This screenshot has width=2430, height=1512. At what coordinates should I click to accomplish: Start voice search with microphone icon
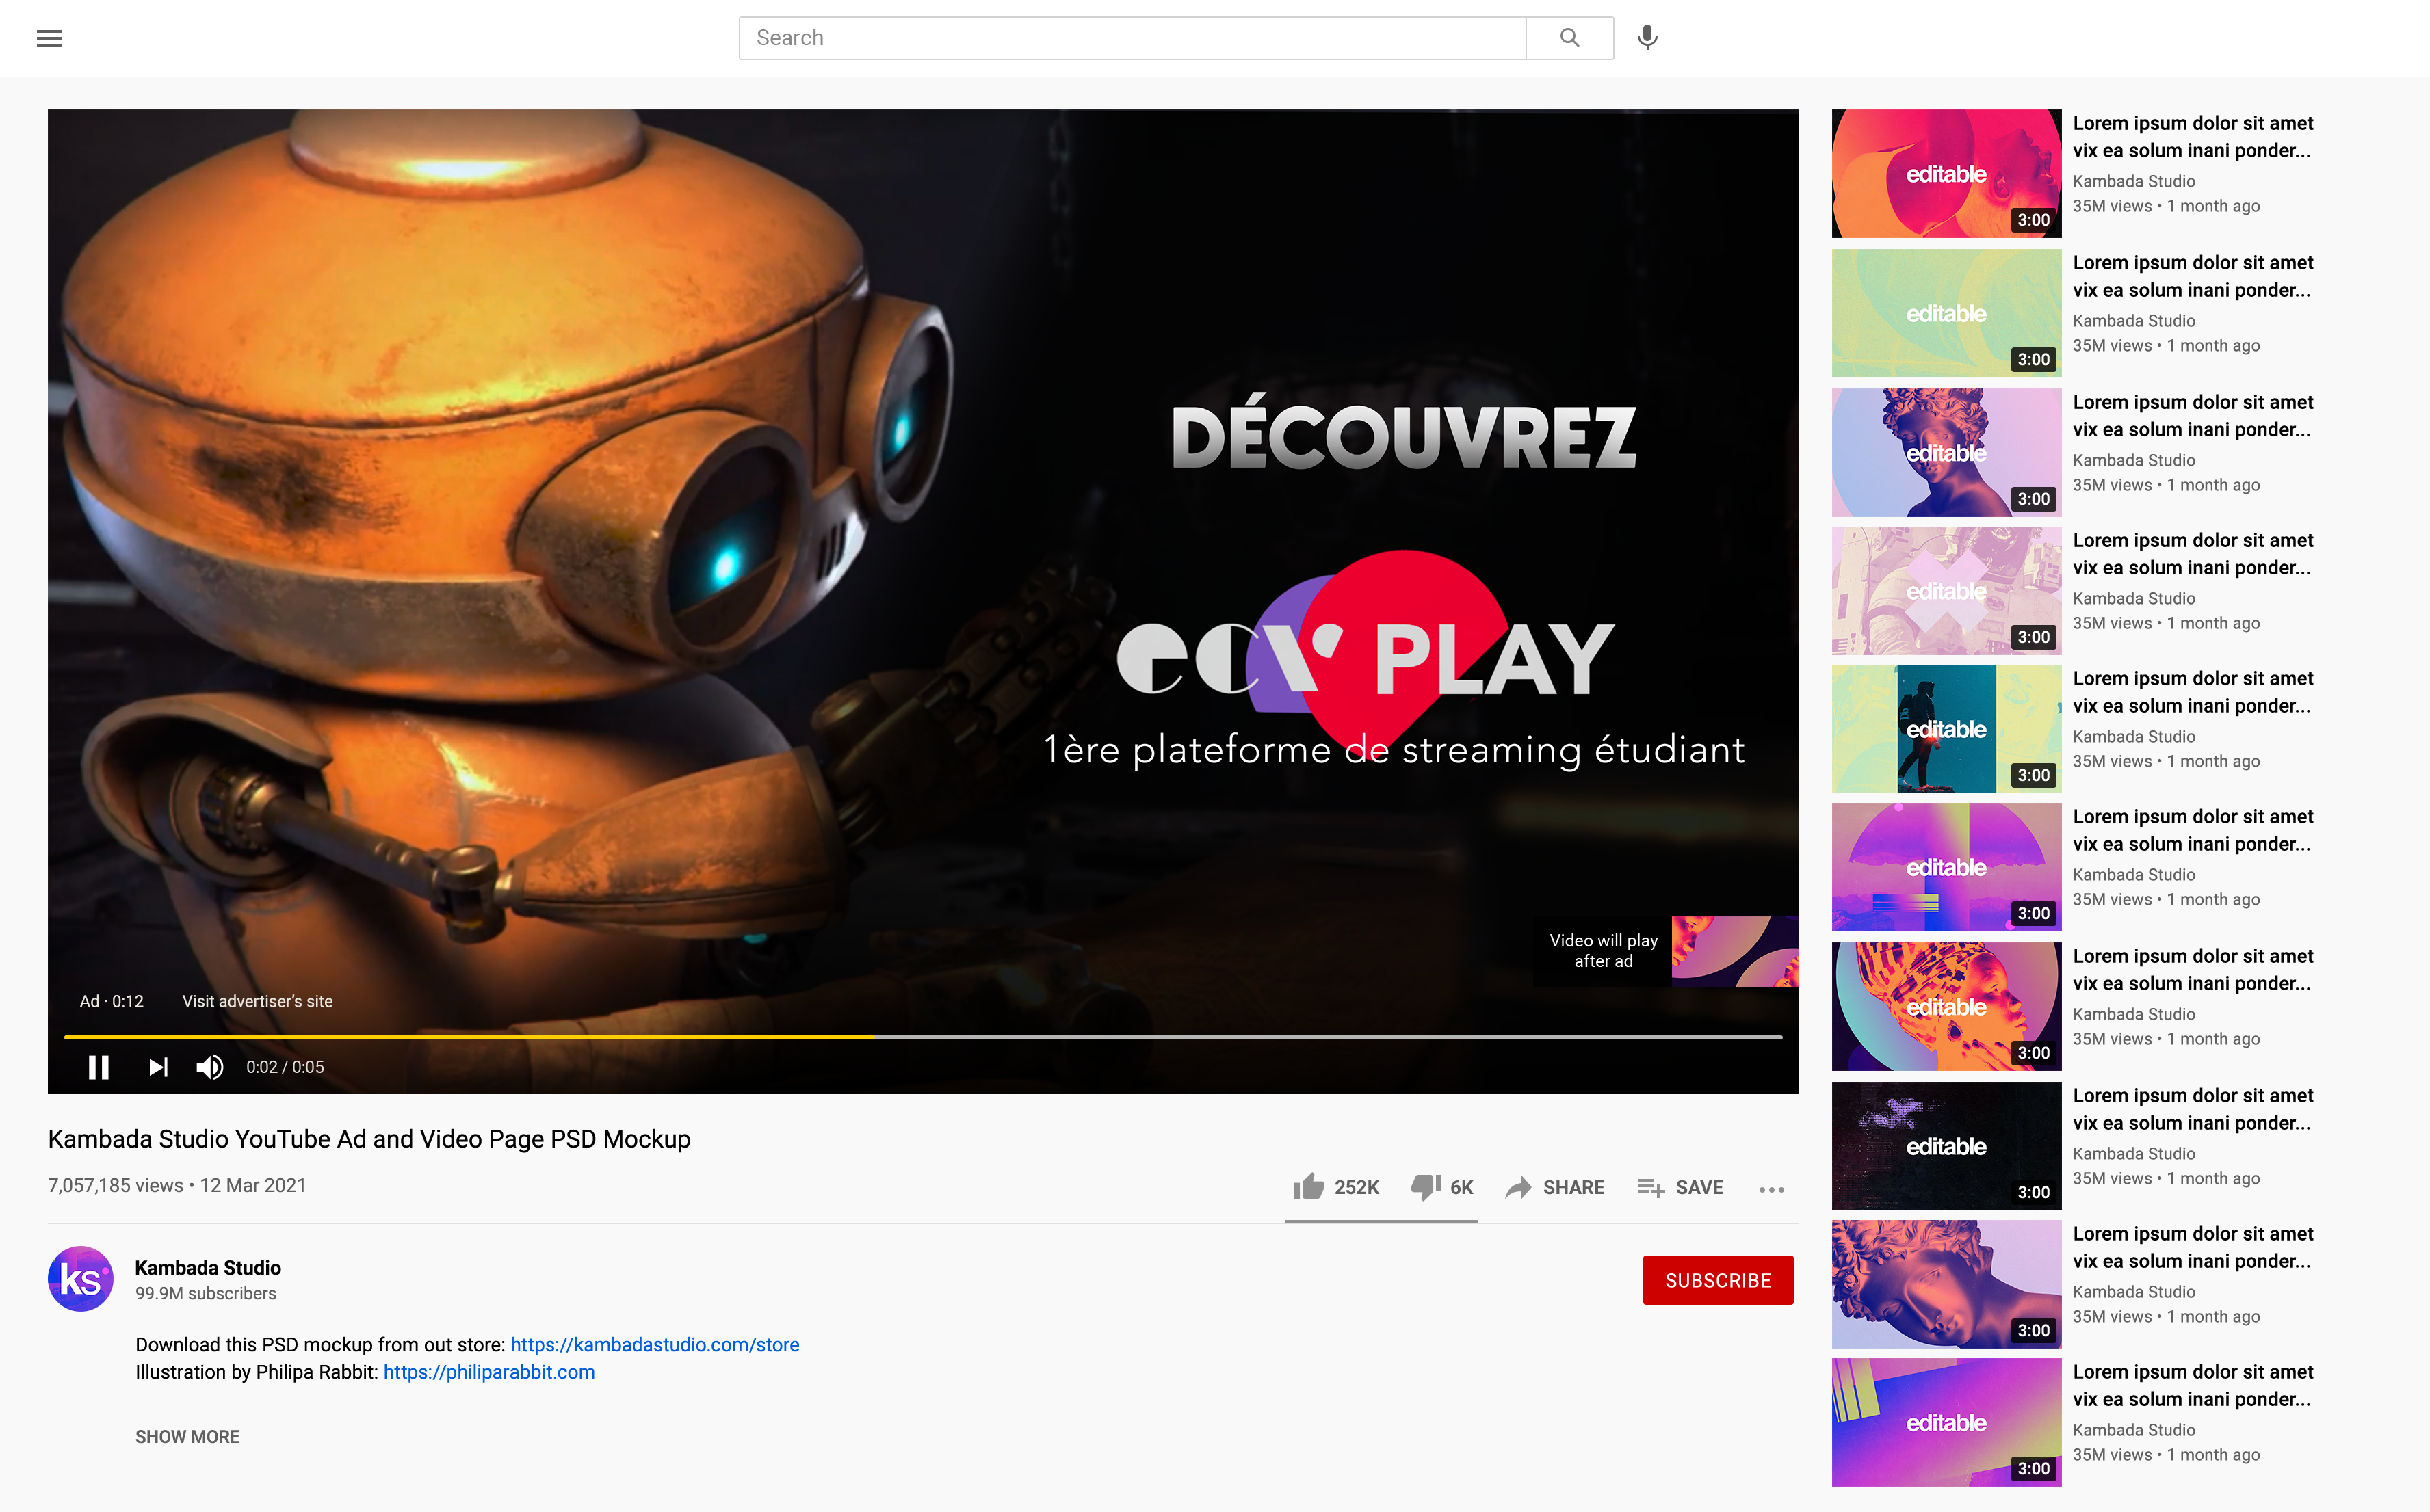[x=1647, y=38]
